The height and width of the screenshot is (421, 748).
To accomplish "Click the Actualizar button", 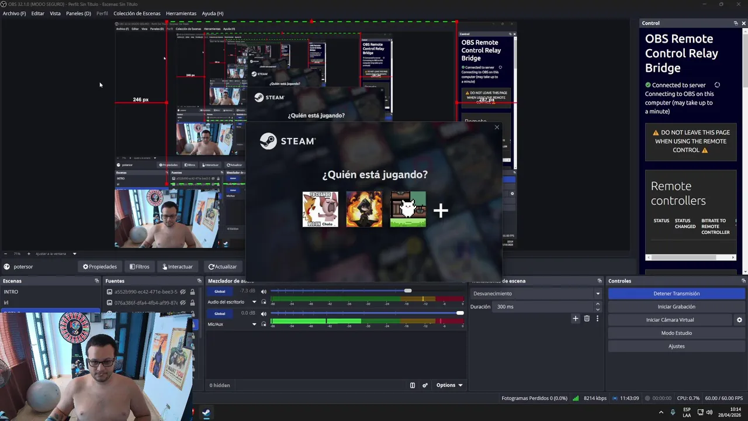I will click(223, 267).
